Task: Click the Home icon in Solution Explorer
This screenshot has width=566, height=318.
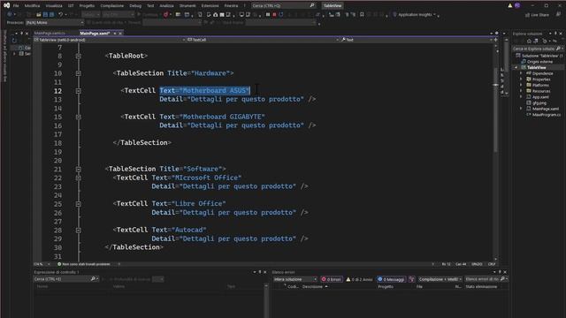Action: [529, 42]
